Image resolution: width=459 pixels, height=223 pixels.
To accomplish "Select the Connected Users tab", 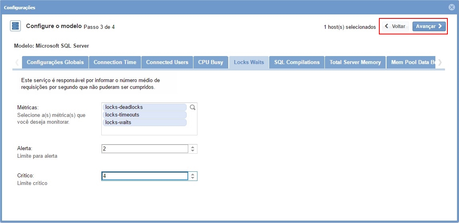I will pyautogui.click(x=167, y=62).
